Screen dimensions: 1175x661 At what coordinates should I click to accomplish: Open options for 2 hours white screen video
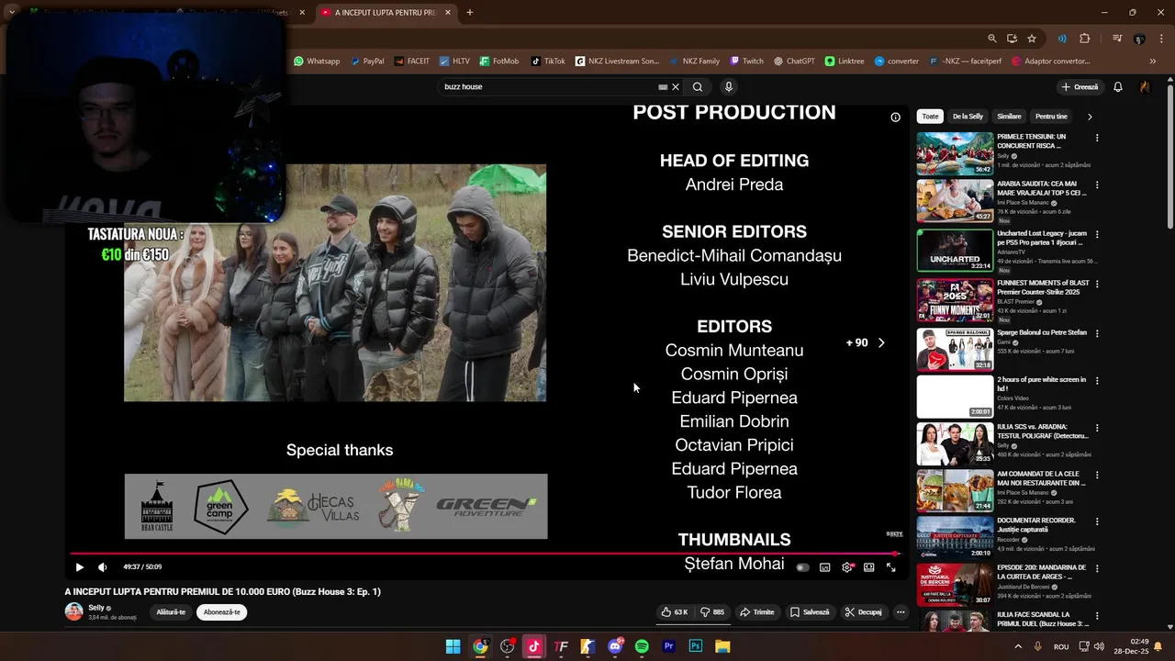pos(1097,380)
